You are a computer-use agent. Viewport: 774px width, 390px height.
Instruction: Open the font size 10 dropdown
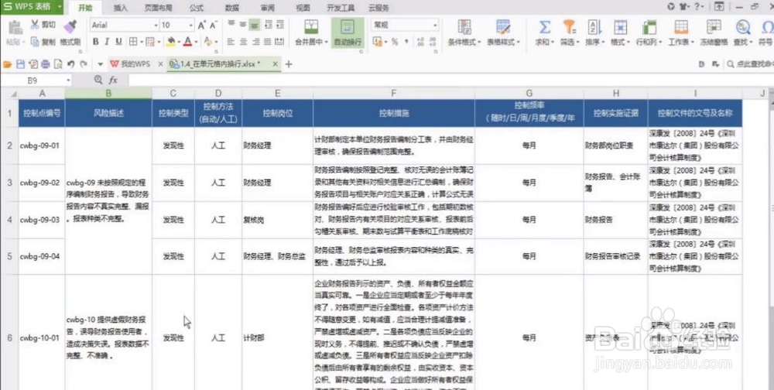[x=191, y=26]
